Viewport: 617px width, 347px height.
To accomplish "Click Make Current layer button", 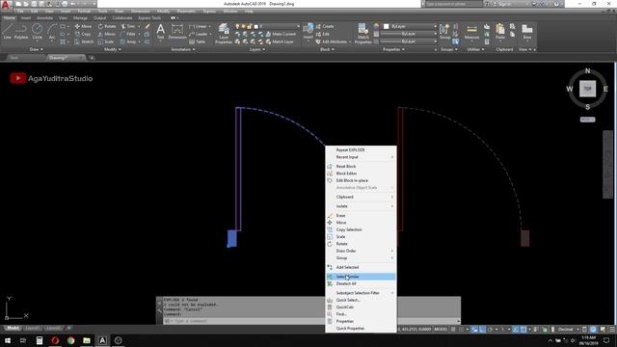I will tap(281, 35).
